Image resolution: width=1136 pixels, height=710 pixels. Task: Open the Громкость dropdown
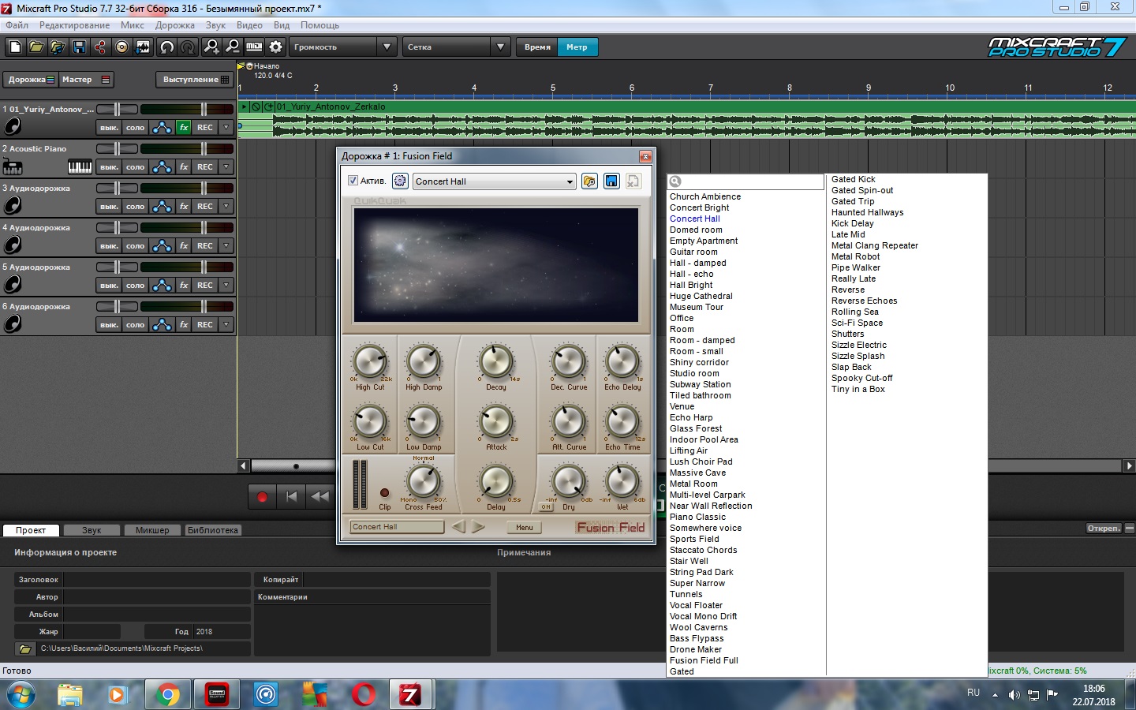point(342,47)
